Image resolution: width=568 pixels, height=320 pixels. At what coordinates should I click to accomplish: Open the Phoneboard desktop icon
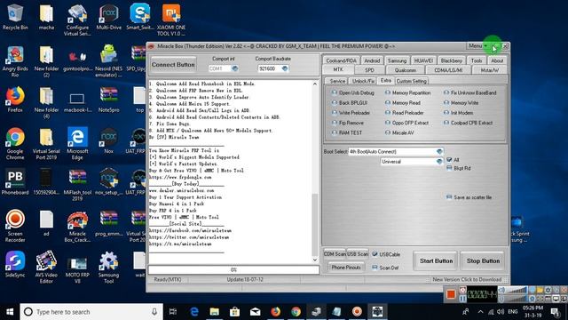[x=15, y=181]
